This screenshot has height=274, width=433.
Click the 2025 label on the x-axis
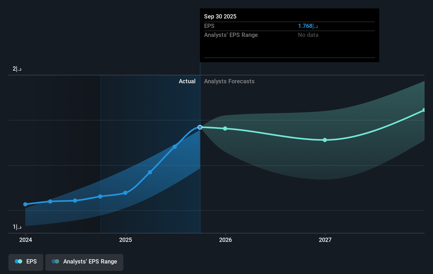click(x=126, y=240)
